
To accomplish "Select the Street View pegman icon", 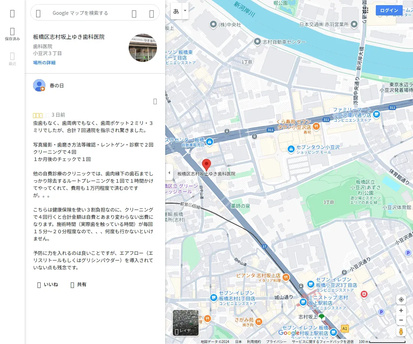I will pyautogui.click(x=401, y=331).
